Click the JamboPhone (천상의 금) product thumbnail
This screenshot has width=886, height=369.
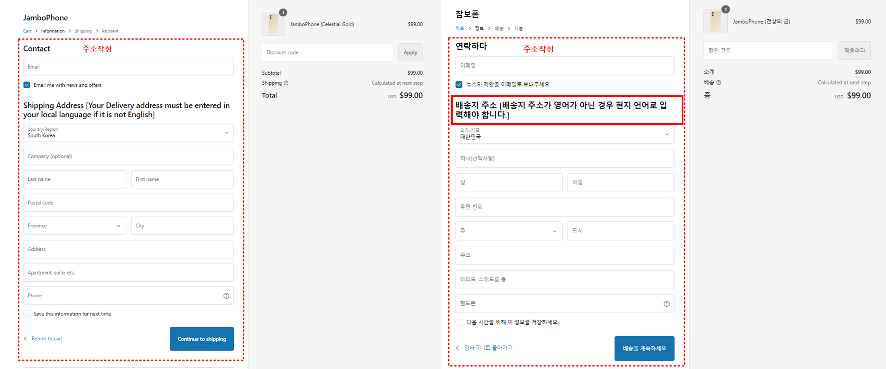715,22
